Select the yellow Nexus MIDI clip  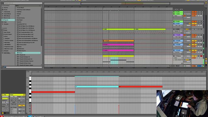coord(118,56)
